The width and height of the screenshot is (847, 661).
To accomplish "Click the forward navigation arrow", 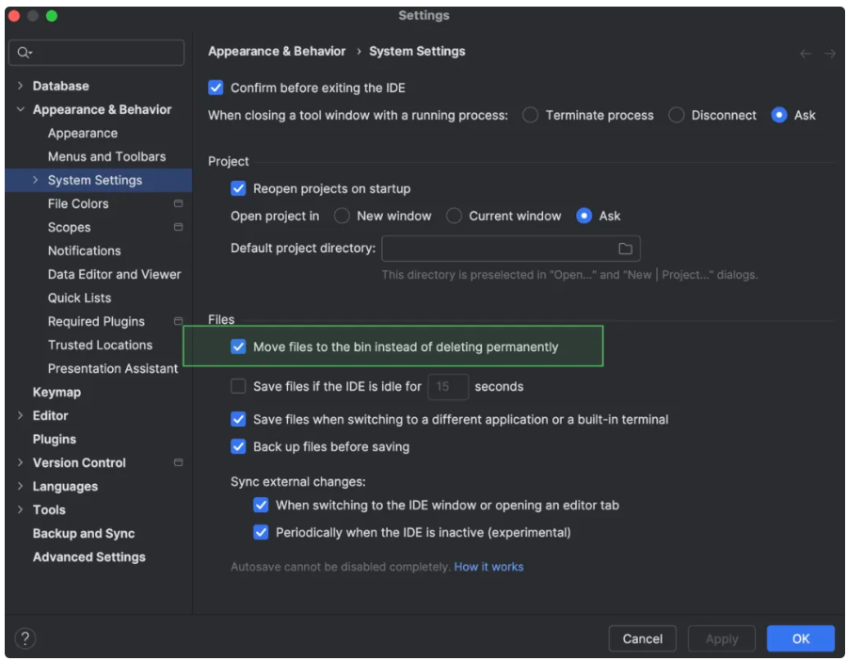I will click(x=830, y=54).
